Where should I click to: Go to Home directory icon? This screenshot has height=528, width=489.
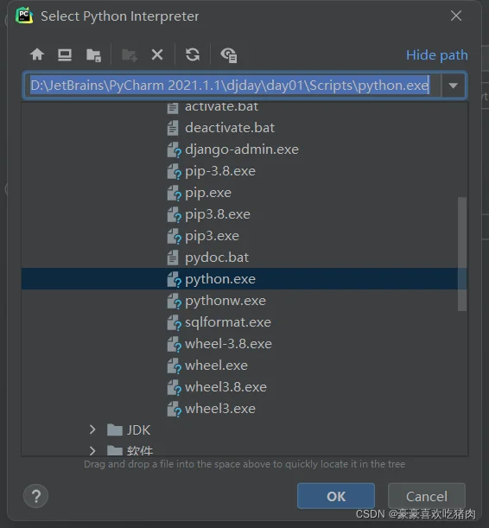pos(37,54)
